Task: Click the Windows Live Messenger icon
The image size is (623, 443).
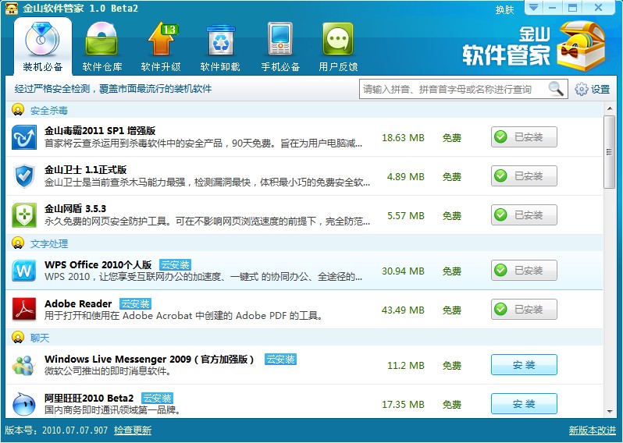Action: 24,365
